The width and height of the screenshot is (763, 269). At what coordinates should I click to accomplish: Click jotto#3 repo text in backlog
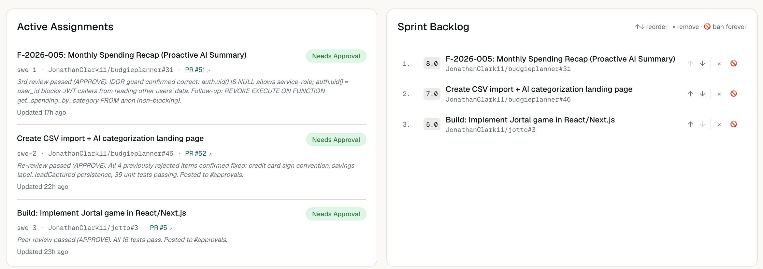pos(490,130)
